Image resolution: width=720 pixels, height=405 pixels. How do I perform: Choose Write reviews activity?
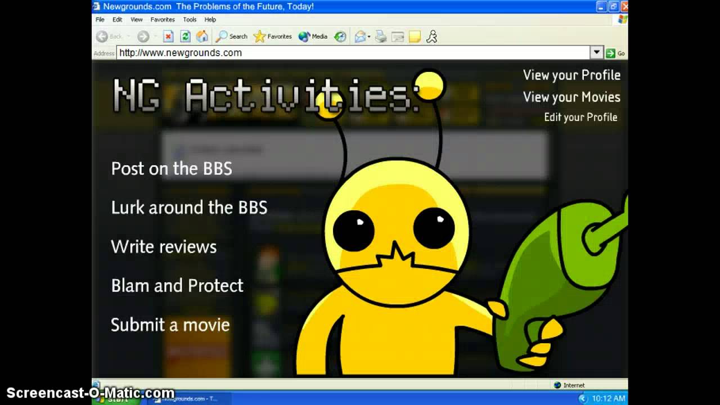tap(164, 247)
